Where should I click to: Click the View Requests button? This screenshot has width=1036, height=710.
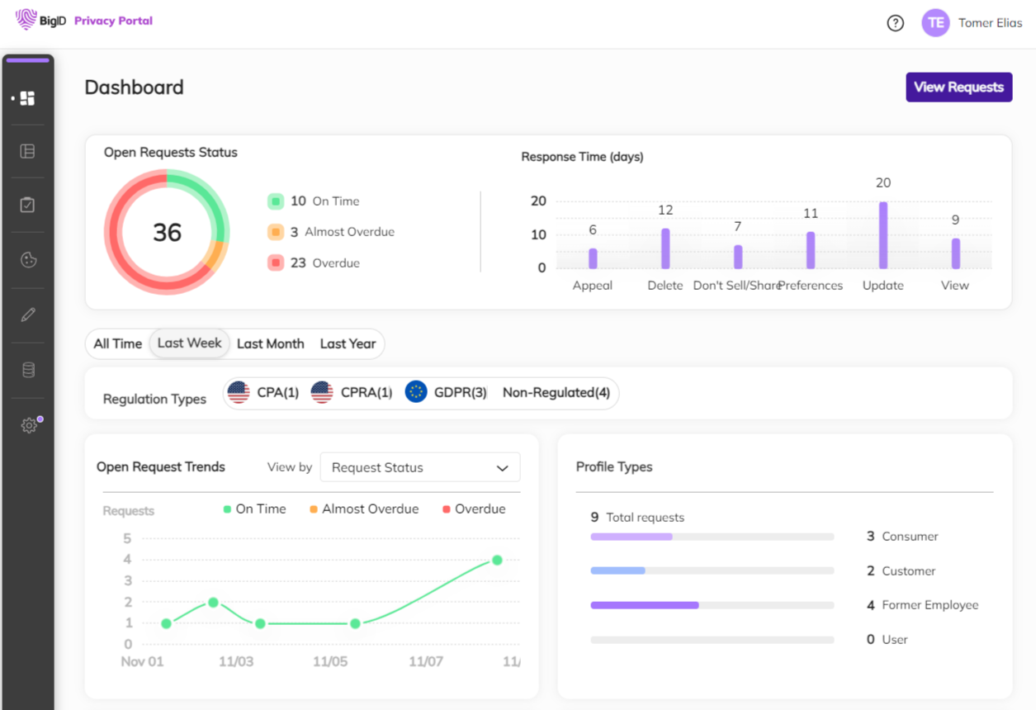pyautogui.click(x=958, y=87)
